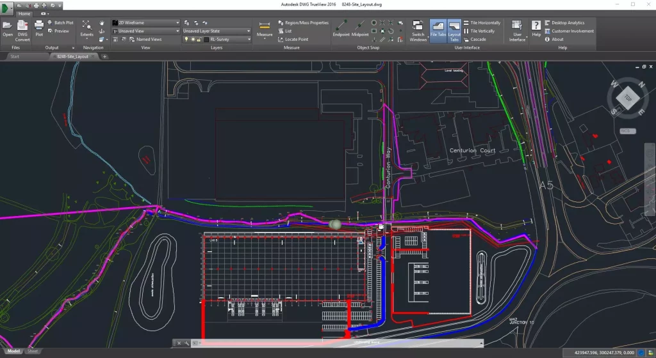
Task: Toggle the layer freeze sun icon
Action: [193, 39]
